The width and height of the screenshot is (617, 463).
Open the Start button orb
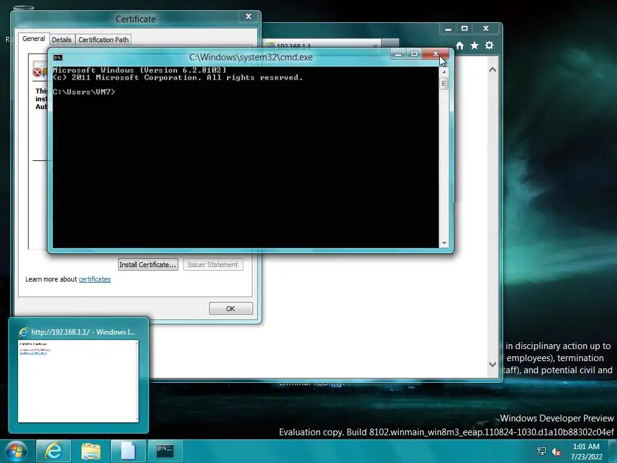click(x=16, y=451)
